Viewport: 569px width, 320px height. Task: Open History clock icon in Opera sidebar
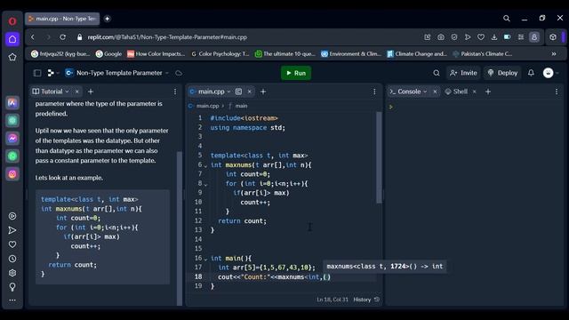click(12, 259)
